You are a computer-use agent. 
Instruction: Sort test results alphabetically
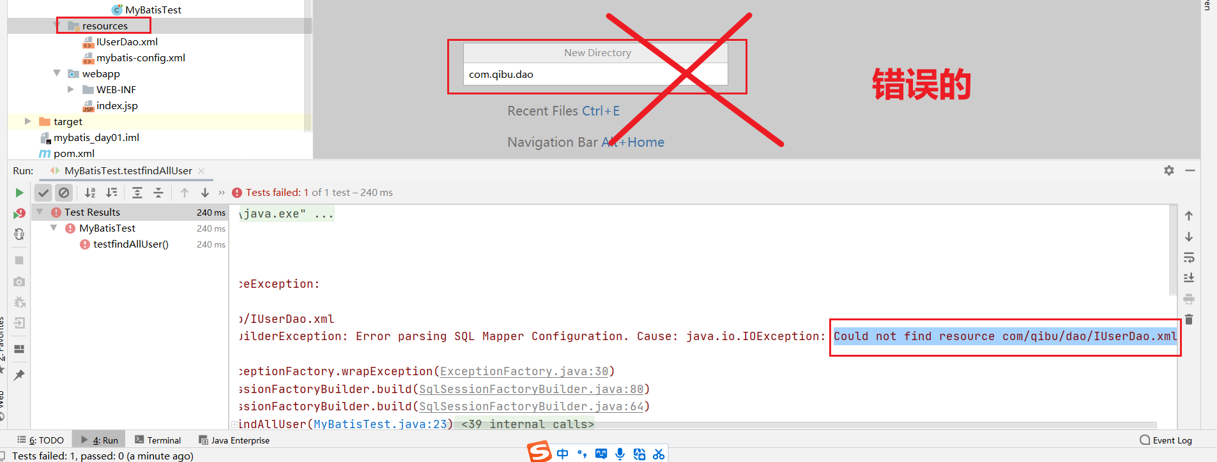(x=90, y=193)
